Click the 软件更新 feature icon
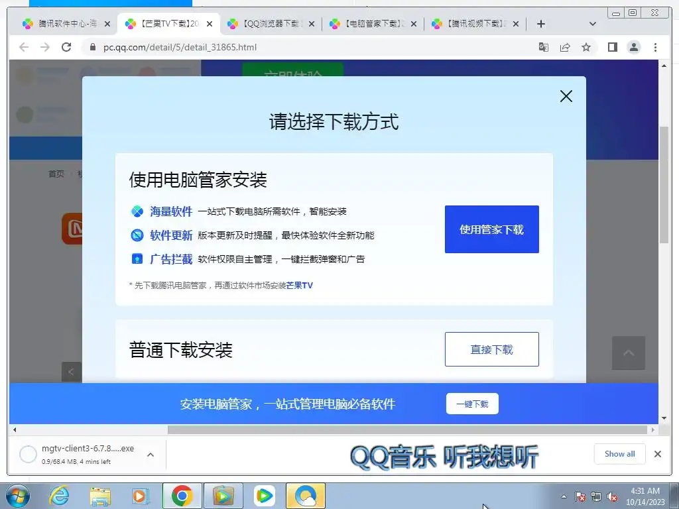 (137, 235)
